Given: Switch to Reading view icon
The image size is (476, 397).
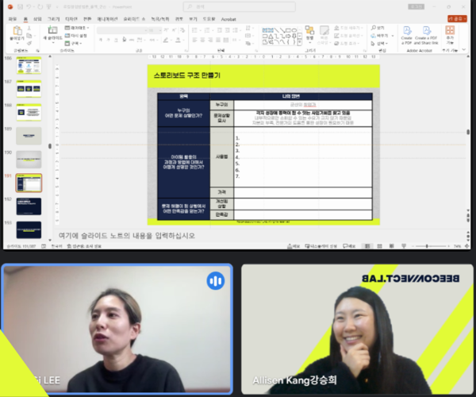Looking at the screenshot, I should (x=392, y=246).
